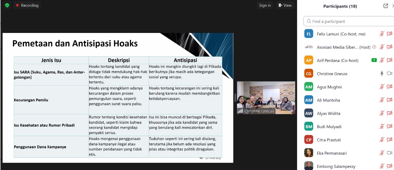Select the BM avatar of Budi Mulyadi
The width and height of the screenshot is (394, 170).
point(309,127)
